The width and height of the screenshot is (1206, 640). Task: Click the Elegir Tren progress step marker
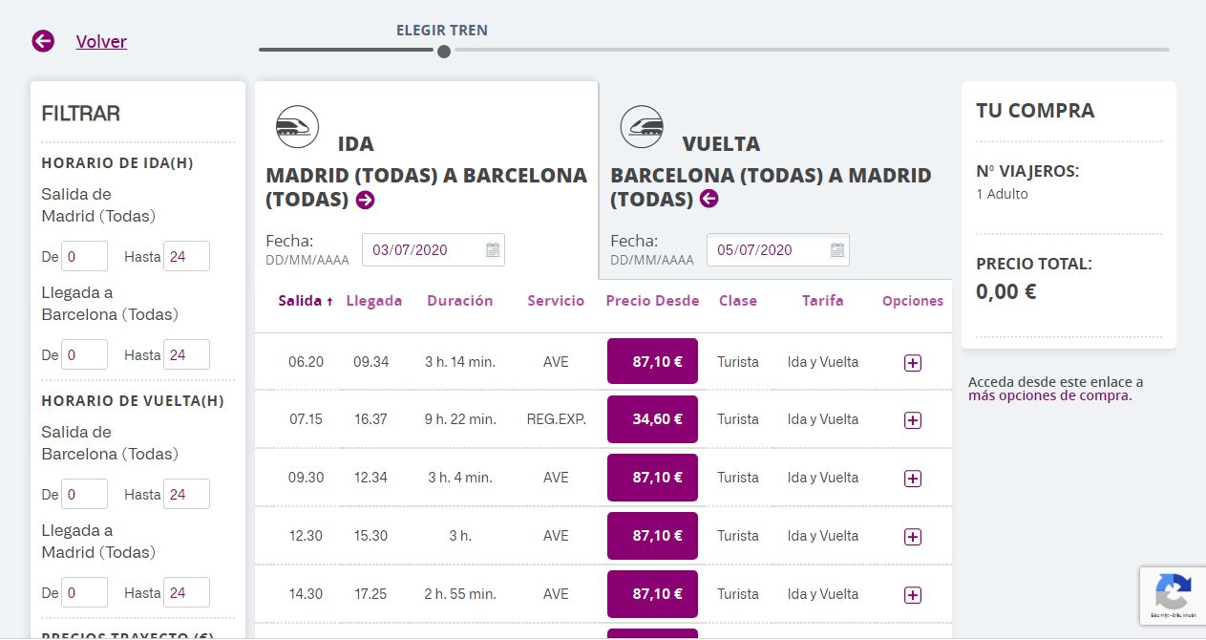[x=444, y=52]
